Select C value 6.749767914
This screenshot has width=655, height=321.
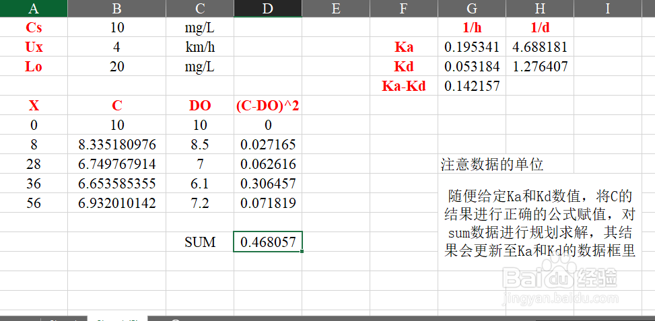(x=116, y=164)
